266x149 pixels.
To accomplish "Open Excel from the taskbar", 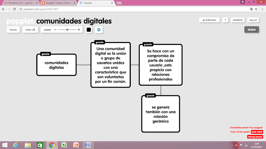I will 64,145.
